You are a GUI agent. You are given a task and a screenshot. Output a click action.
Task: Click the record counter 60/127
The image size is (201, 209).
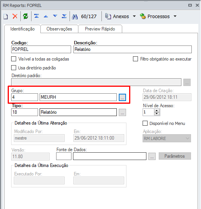(x=89, y=17)
